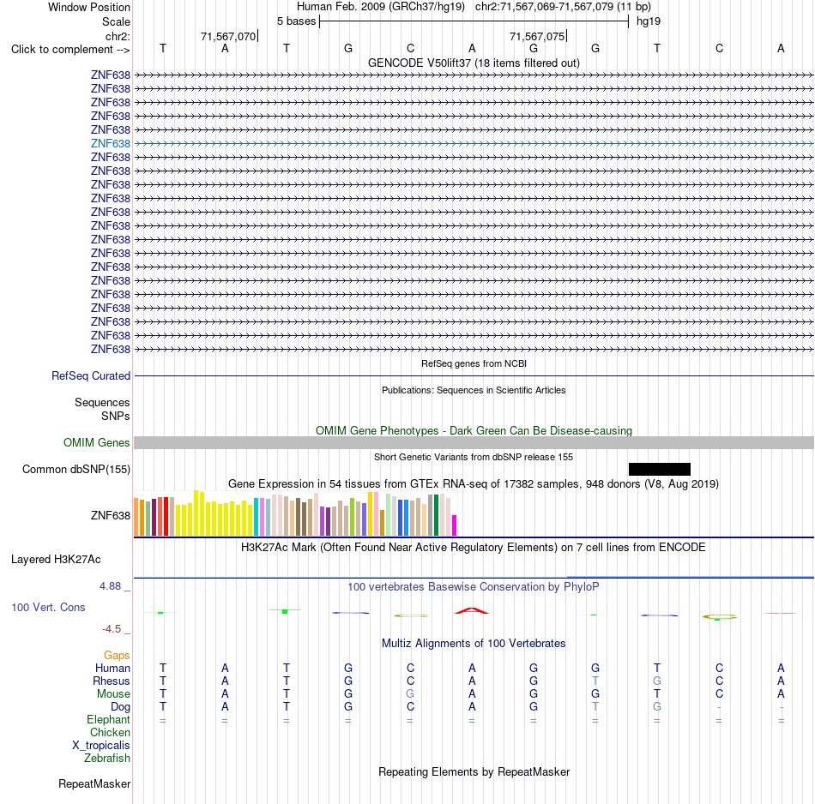Screen dimensions: 815x804
Task: Select the Window Position label
Action: (x=89, y=7)
